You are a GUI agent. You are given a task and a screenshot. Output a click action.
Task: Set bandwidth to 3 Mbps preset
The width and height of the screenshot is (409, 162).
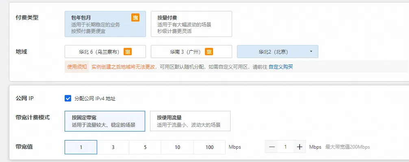tap(113, 147)
